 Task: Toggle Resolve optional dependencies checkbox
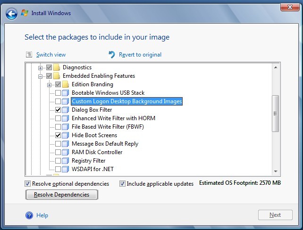pyautogui.click(x=28, y=183)
